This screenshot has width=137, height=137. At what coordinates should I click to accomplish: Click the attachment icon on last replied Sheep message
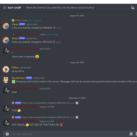(77, 117)
